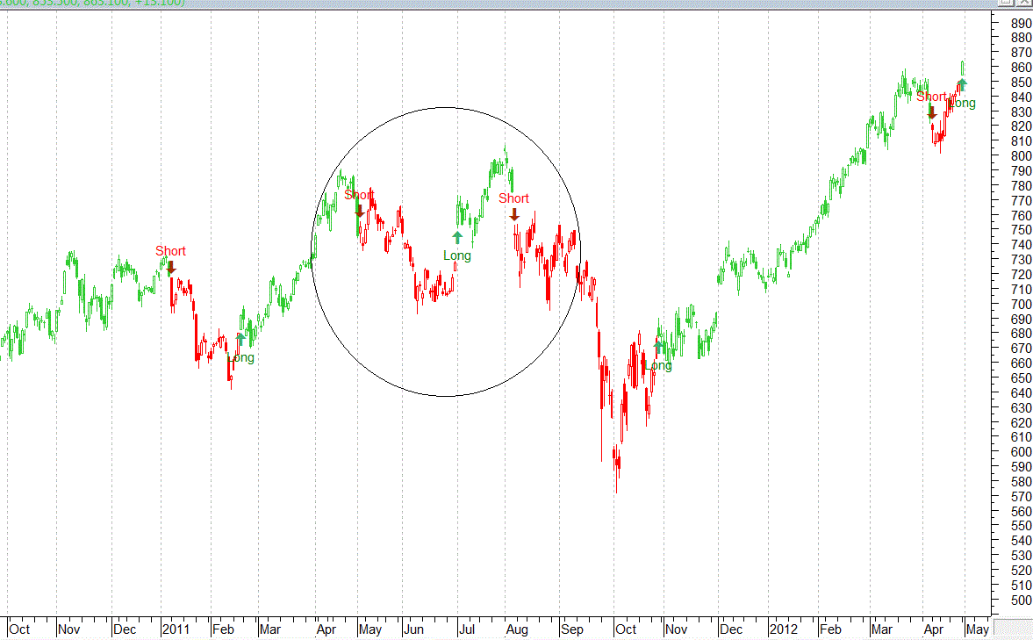The width and height of the screenshot is (1033, 640).
Task: Click the '2011' year label on time axis
Action: tap(176, 629)
